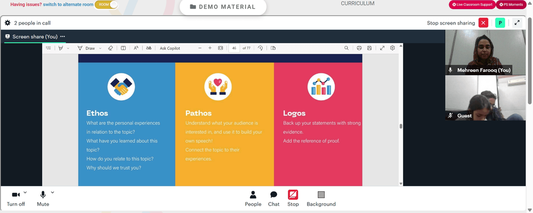Enter PDF full screen mode
Image resolution: width=533 pixels, height=213 pixels.
click(x=382, y=48)
